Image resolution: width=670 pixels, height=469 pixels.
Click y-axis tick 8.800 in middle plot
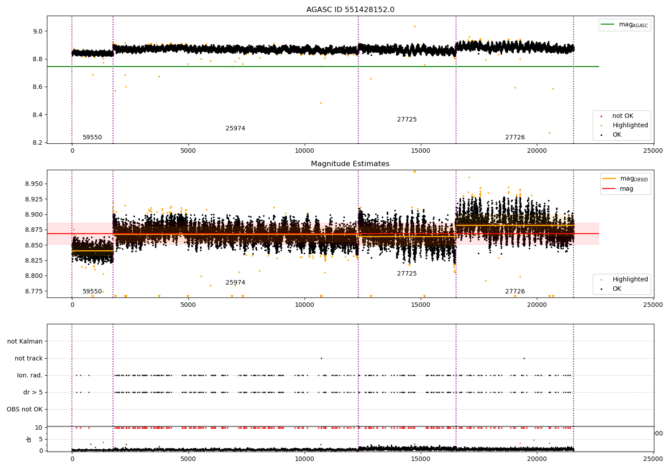coord(34,276)
